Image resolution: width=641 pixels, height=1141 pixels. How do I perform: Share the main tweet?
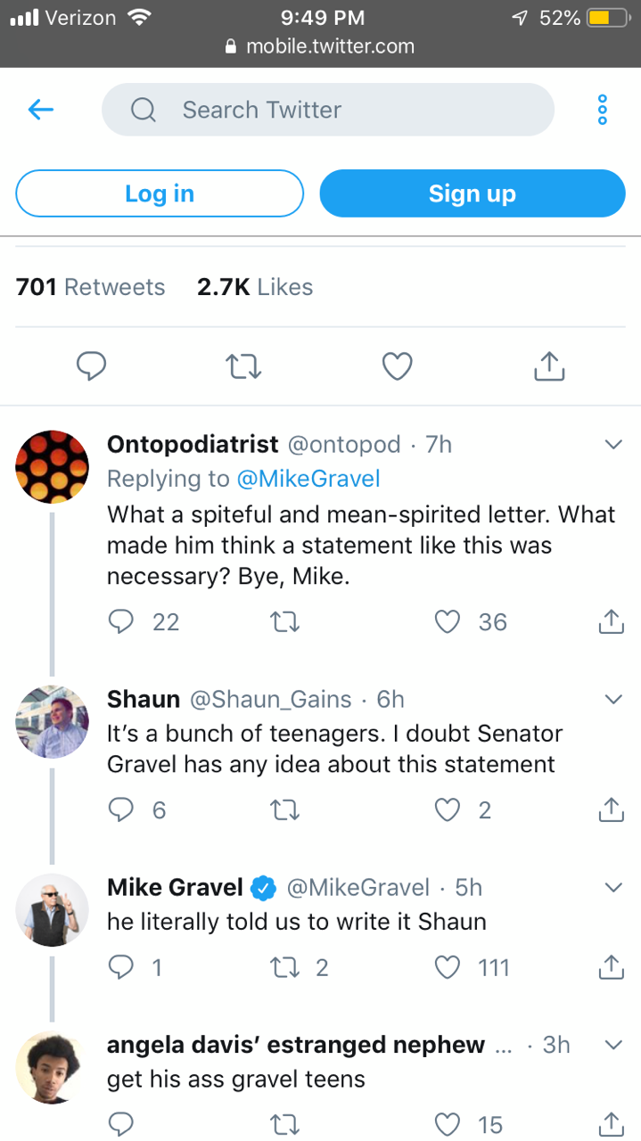pos(549,365)
